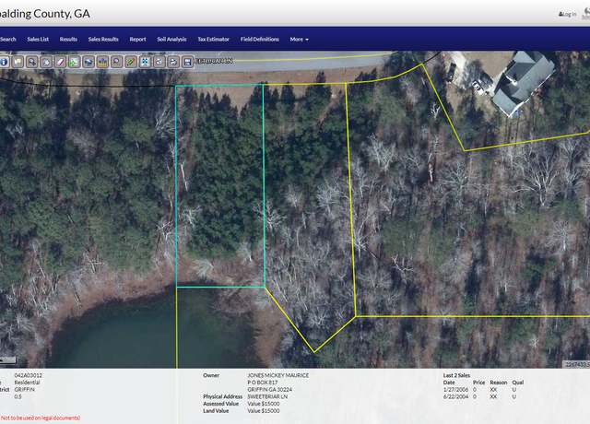Viewport: 590px width, 424px height.
Task: Open the map layers icon
Action: click(x=88, y=62)
